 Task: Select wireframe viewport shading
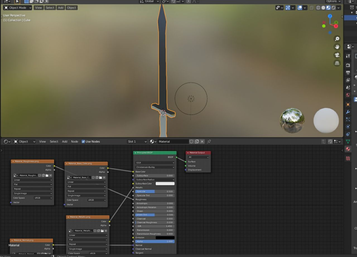[x=318, y=8]
